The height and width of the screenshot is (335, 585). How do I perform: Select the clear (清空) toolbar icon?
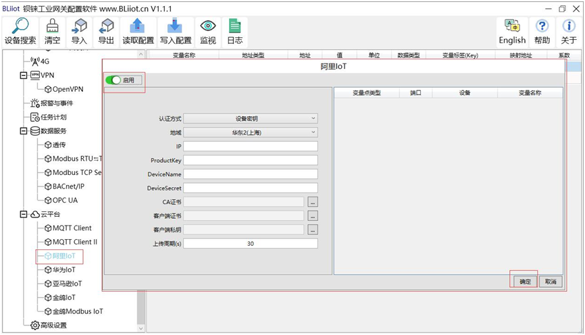tap(52, 32)
